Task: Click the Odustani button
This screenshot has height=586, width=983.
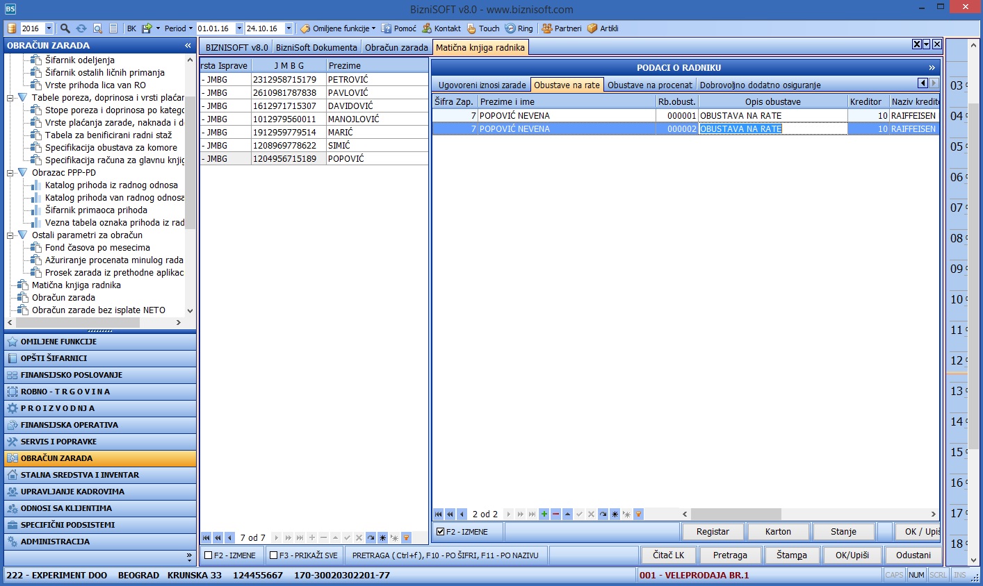Action: pos(913,555)
